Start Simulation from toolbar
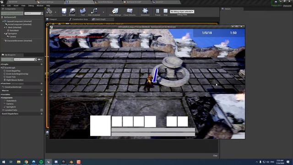 tap(145, 11)
